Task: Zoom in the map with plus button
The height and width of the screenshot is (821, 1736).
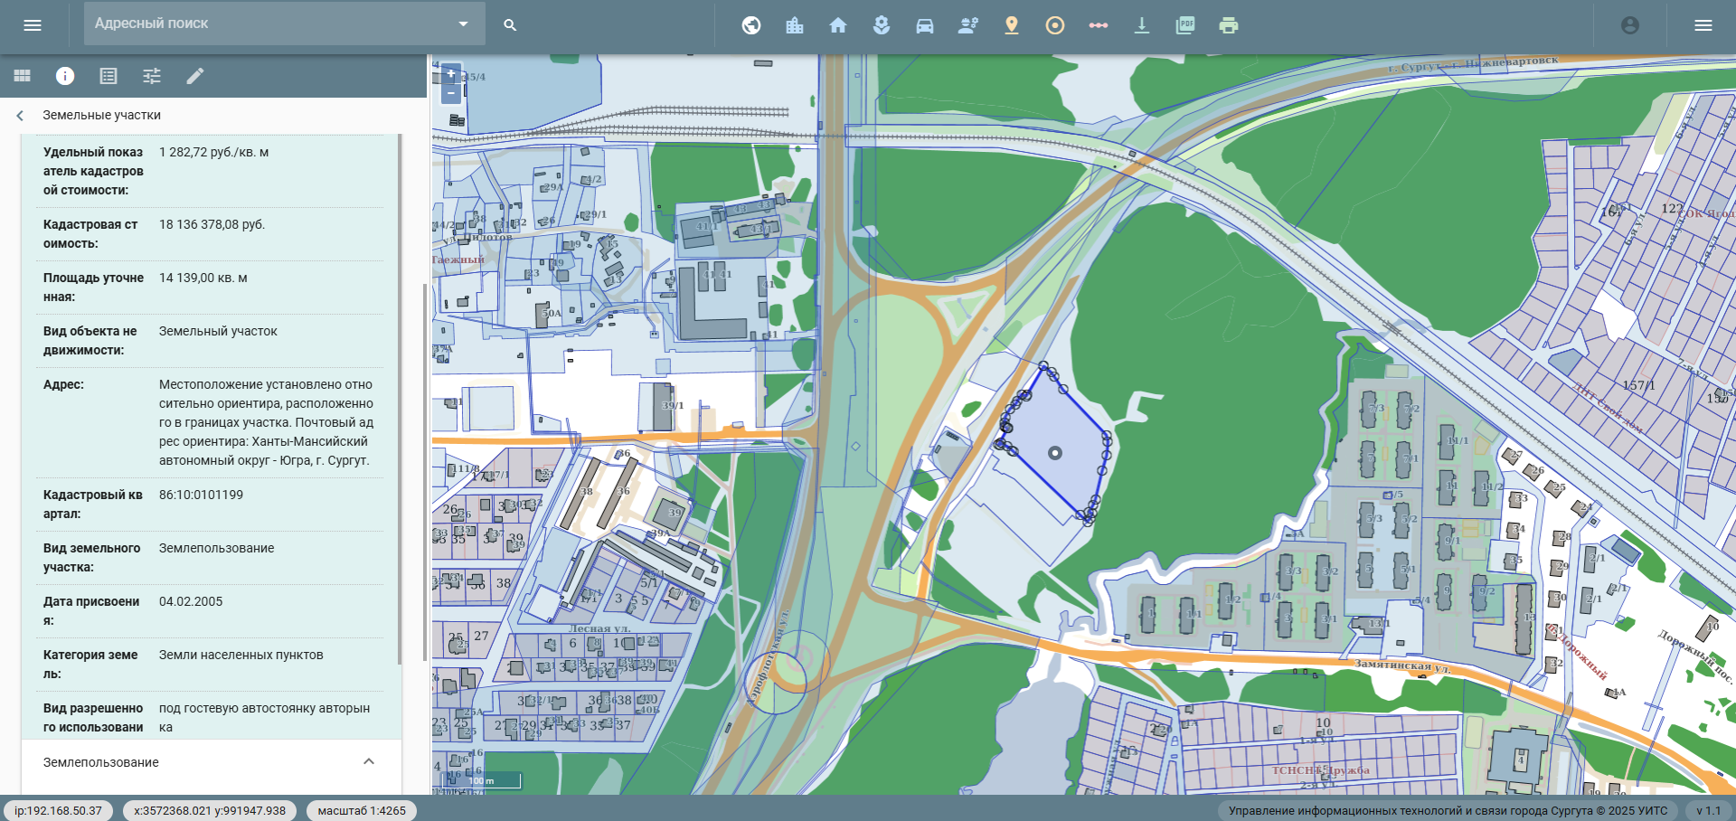Action: coord(451,74)
